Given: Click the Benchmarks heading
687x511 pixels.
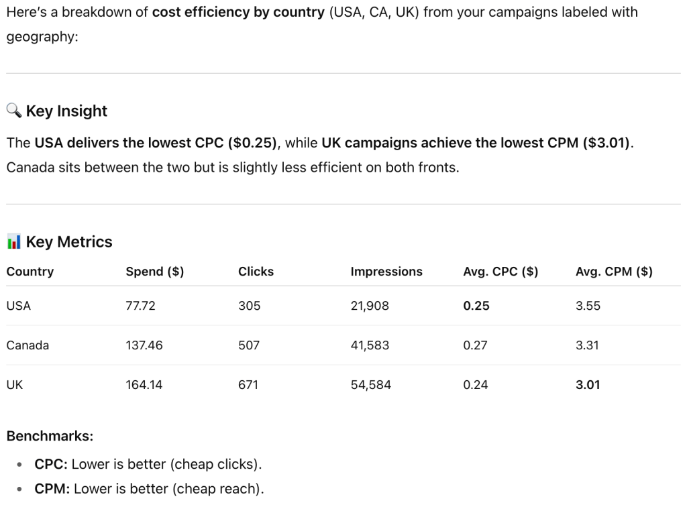Looking at the screenshot, I should point(50,436).
